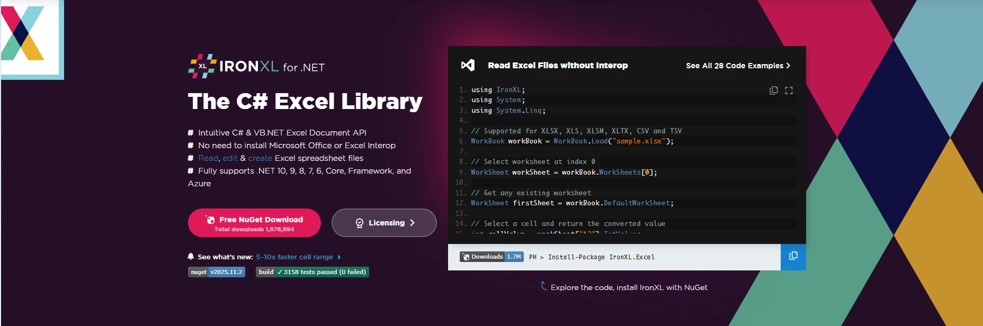Click the Visual Studio icon in code header
Viewport: 983px width, 326px height.
[468, 65]
